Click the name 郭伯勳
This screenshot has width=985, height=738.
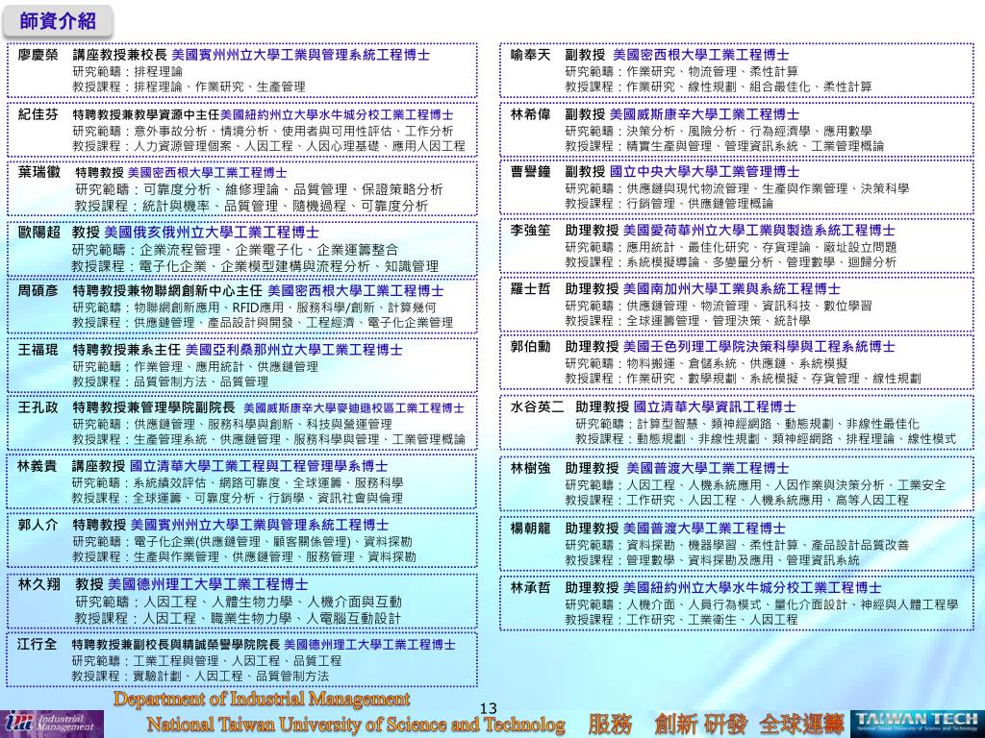(x=530, y=346)
